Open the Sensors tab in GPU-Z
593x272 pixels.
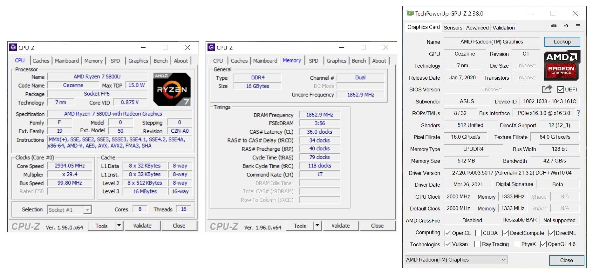point(453,28)
